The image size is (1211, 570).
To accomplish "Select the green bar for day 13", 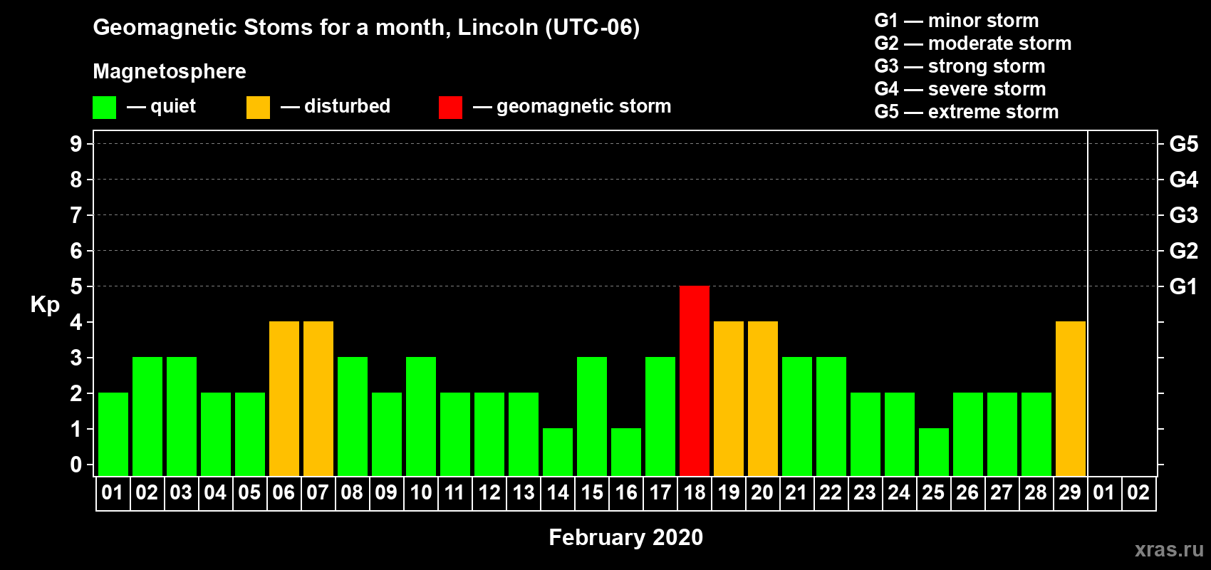I will [524, 434].
